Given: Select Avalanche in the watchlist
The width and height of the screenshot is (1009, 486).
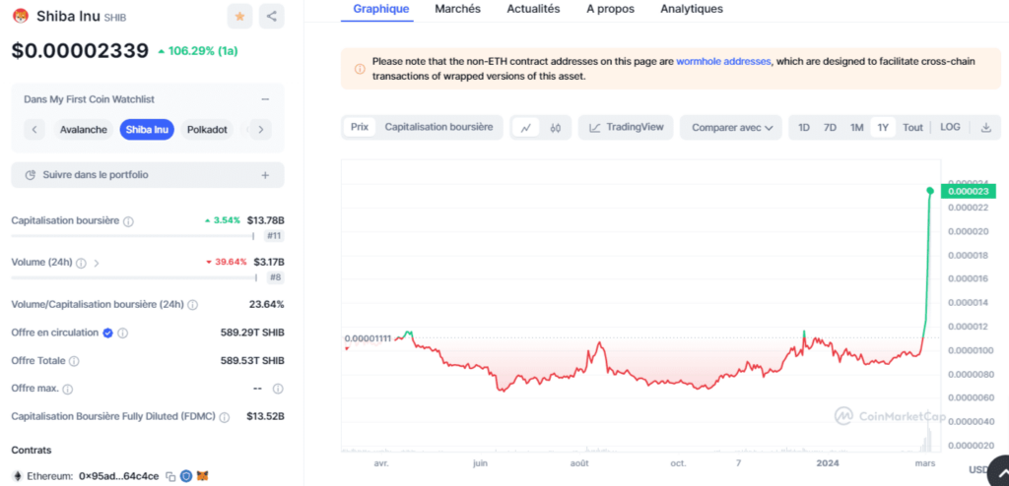Looking at the screenshot, I should (x=84, y=129).
